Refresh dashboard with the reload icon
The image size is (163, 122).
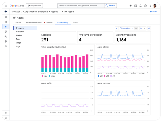149,28
